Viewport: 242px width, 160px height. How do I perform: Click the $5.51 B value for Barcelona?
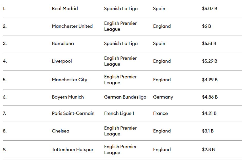click(x=209, y=43)
